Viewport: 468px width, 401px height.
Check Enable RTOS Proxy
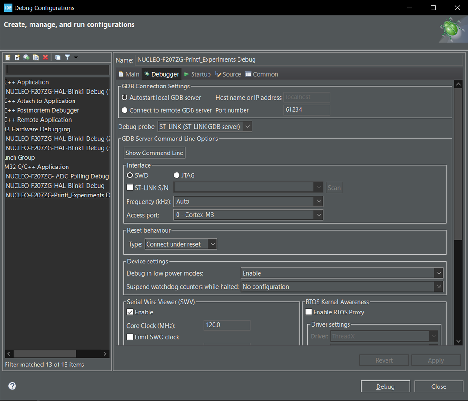click(309, 312)
